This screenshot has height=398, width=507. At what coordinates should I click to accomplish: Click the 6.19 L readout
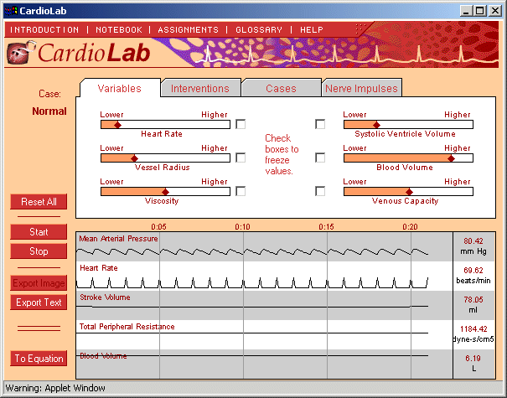[x=473, y=364]
